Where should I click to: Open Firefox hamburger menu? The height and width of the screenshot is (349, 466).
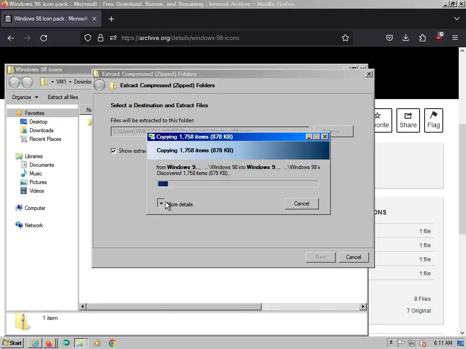pos(455,38)
